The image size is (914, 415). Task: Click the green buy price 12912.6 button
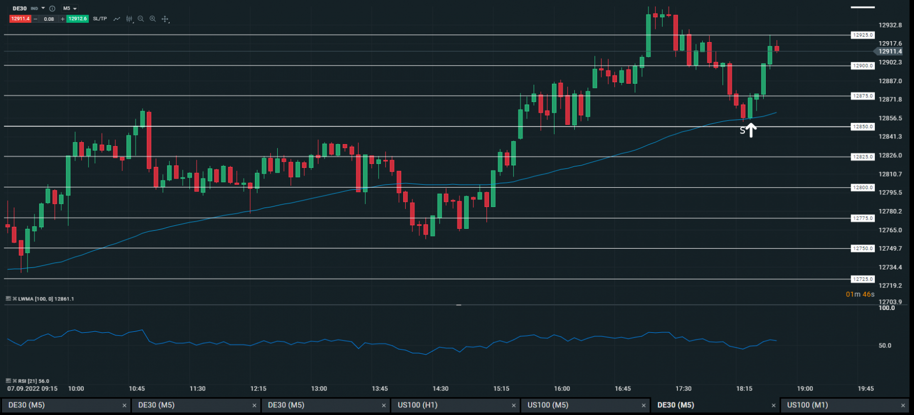[x=78, y=19]
